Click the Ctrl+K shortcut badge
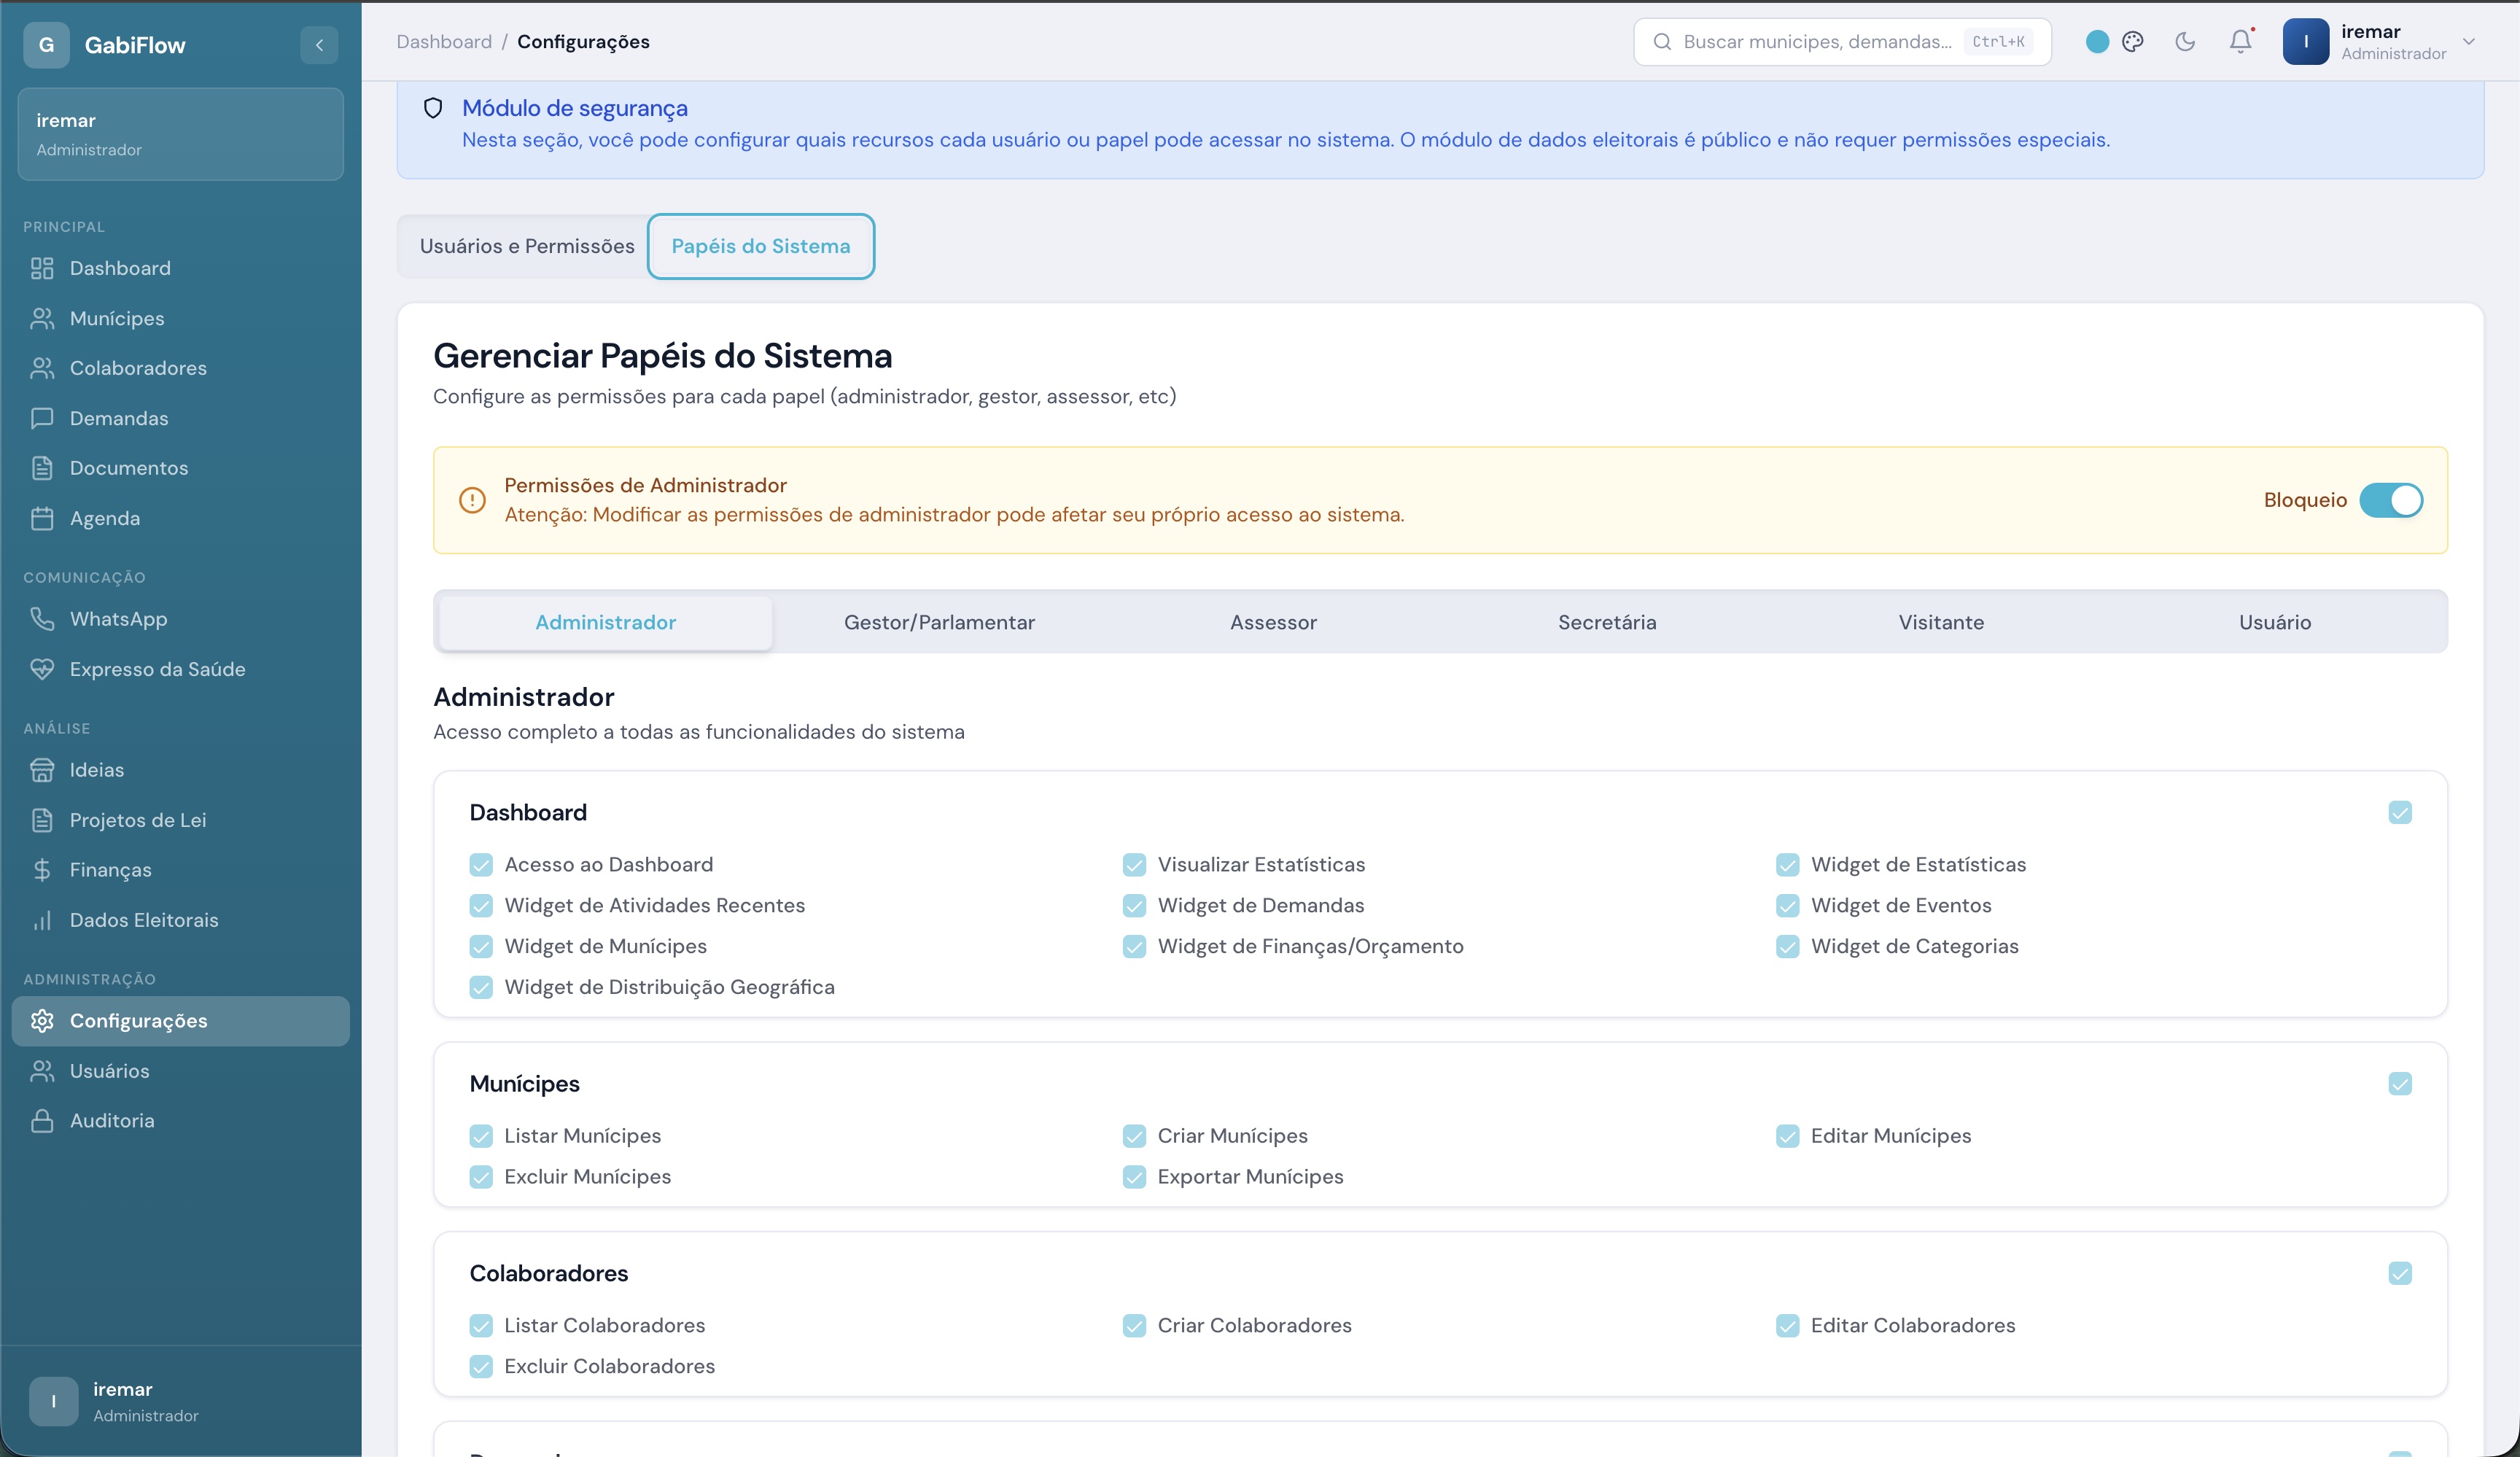Image resolution: width=2520 pixels, height=1457 pixels. [1998, 41]
